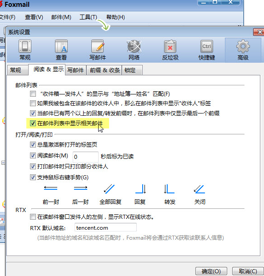Click the 全部回复 reply-all gesture icon

[109, 189]
